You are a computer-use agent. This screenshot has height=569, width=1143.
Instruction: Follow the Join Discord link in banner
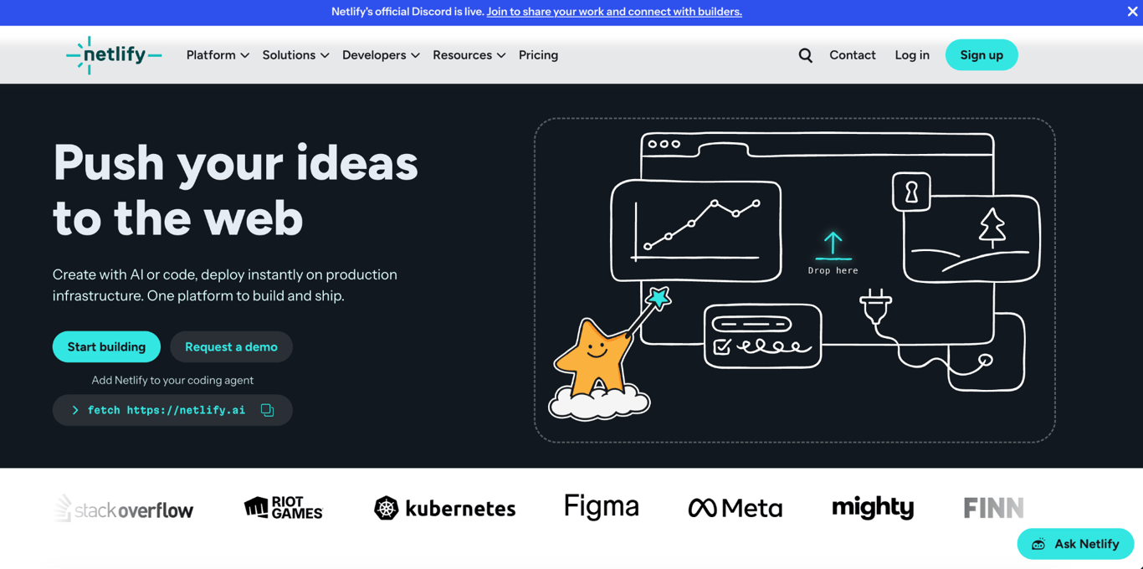(614, 12)
